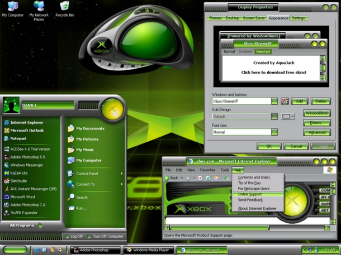This screenshot has height=255, width=341.
Task: Click the green Start button on taskbar
Action: pyautogui.click(x=15, y=250)
